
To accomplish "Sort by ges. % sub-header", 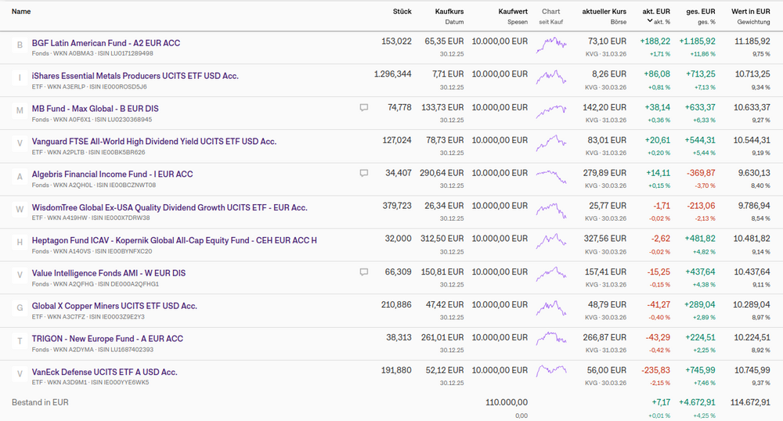I will 706,22.
